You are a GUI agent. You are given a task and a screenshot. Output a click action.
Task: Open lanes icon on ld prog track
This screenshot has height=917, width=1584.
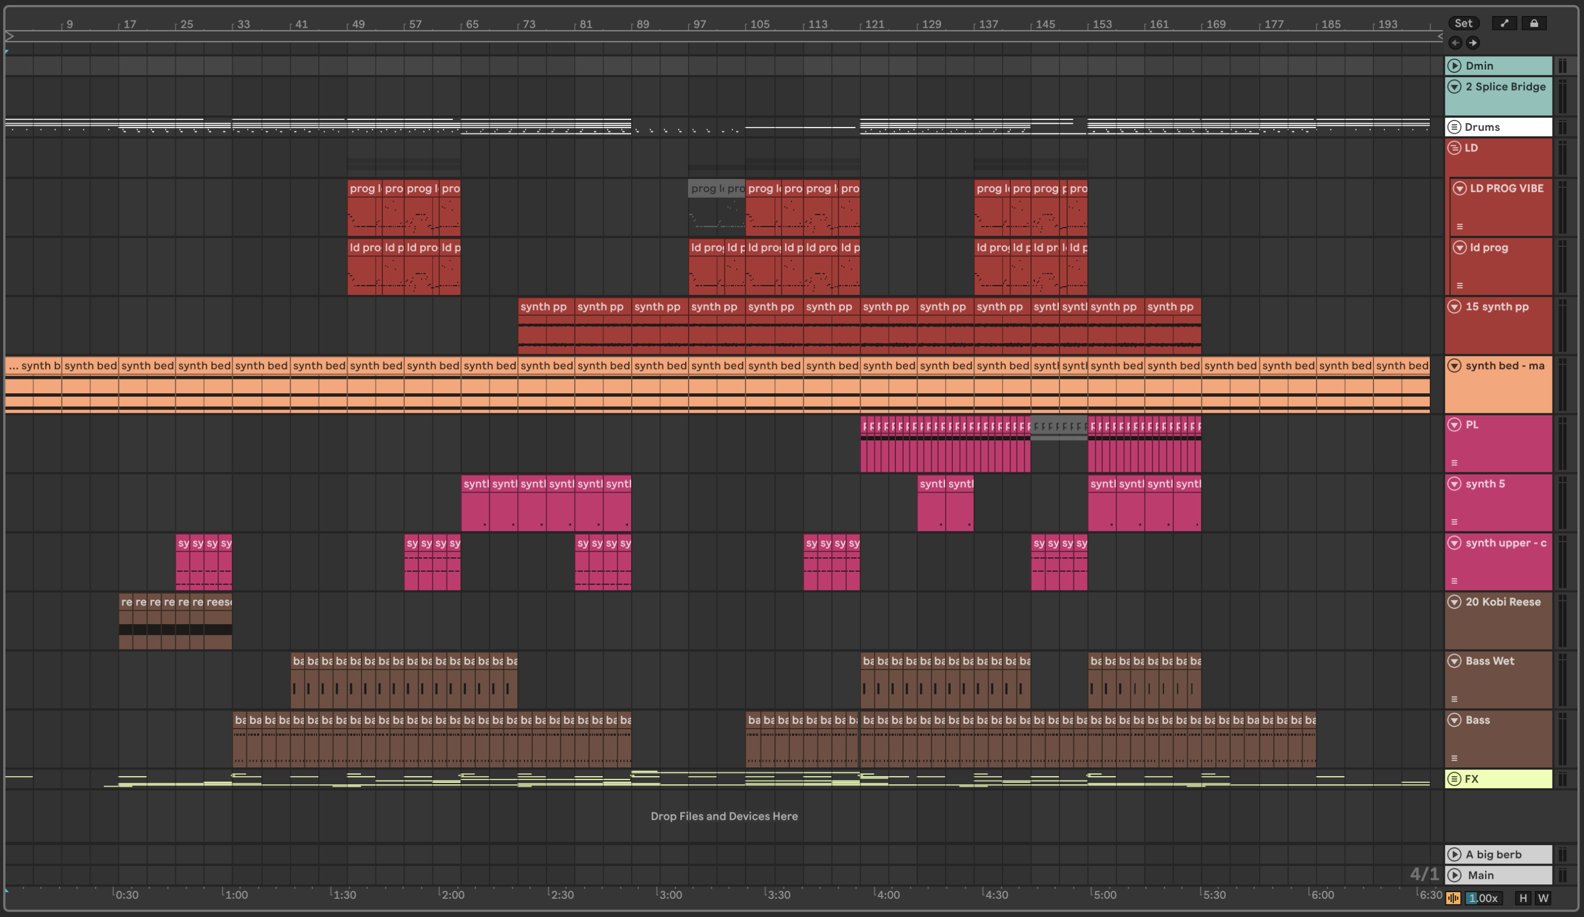coord(1460,286)
